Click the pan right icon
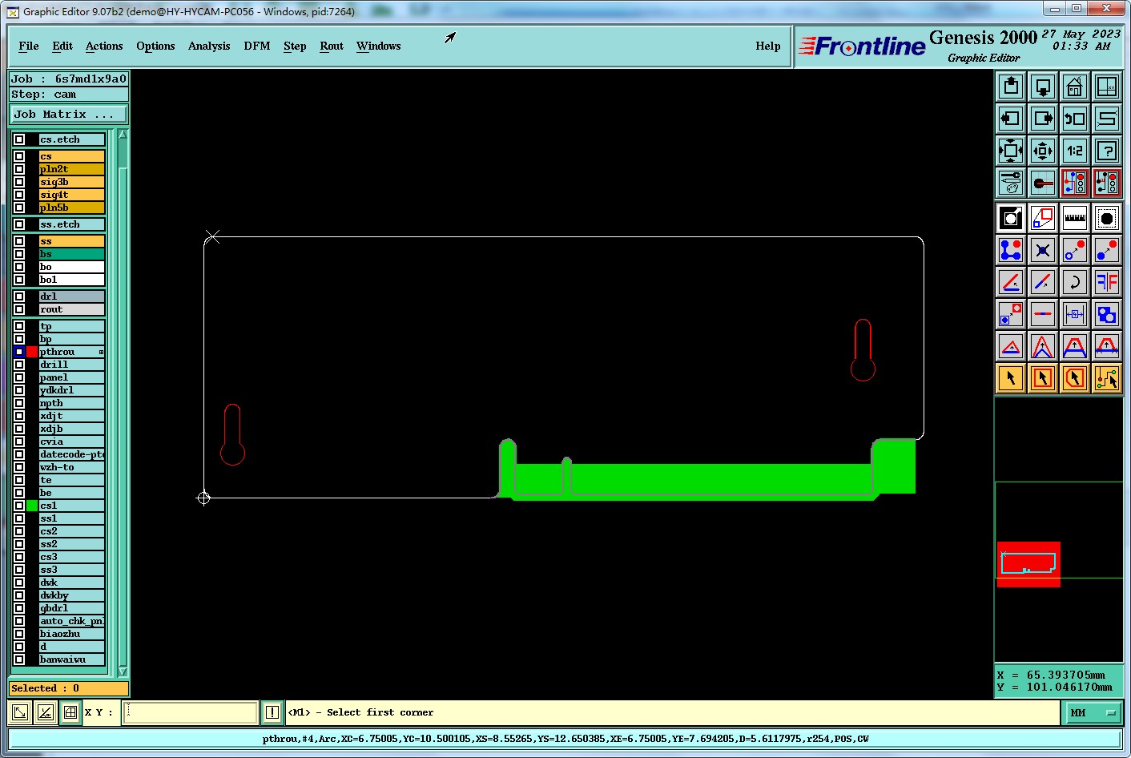 [x=1043, y=119]
